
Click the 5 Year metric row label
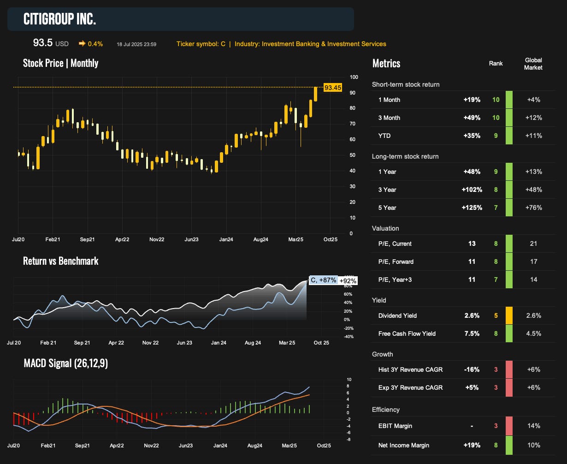[x=387, y=208]
